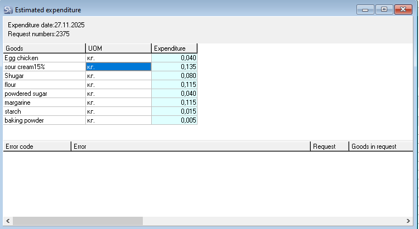
Task: Select the sour cream15% goods cell
Action: coord(44,67)
